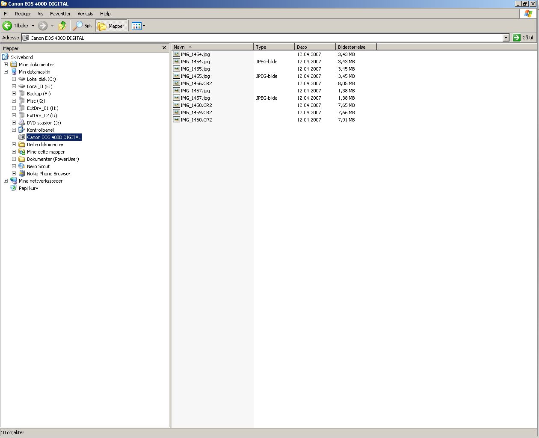Open the Hjelp menu
The height and width of the screenshot is (438, 539).
click(105, 14)
